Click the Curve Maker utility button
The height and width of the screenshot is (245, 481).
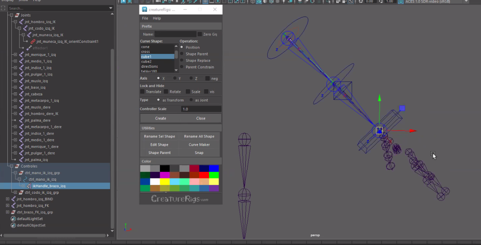click(x=199, y=145)
